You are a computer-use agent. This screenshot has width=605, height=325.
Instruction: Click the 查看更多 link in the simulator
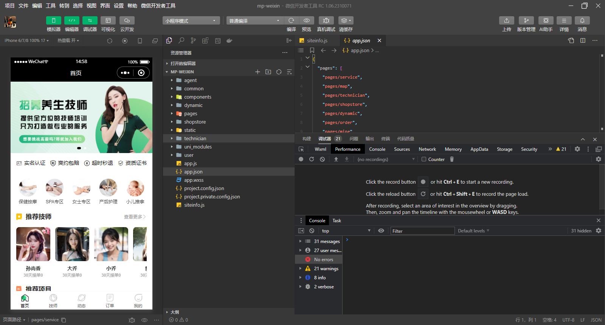tap(135, 217)
